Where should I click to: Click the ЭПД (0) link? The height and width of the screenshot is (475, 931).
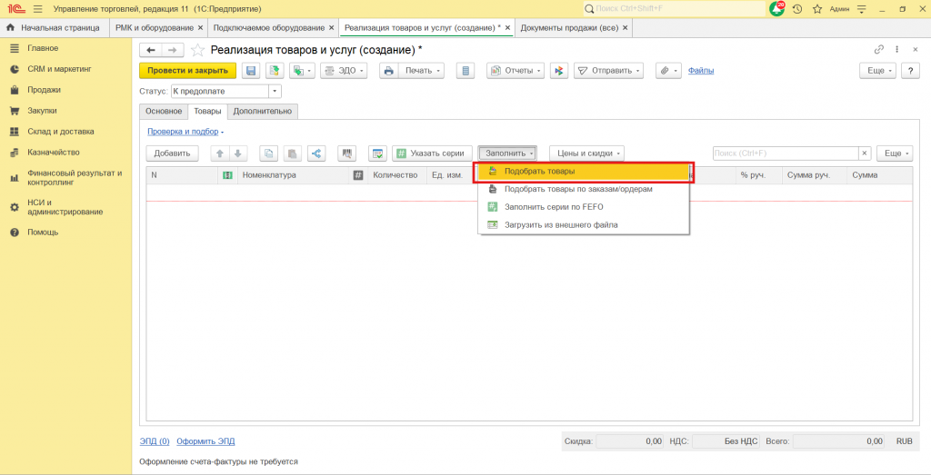click(155, 441)
